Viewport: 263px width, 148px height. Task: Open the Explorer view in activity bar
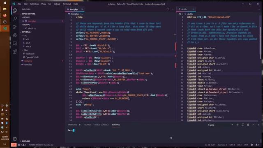(x=15, y=10)
